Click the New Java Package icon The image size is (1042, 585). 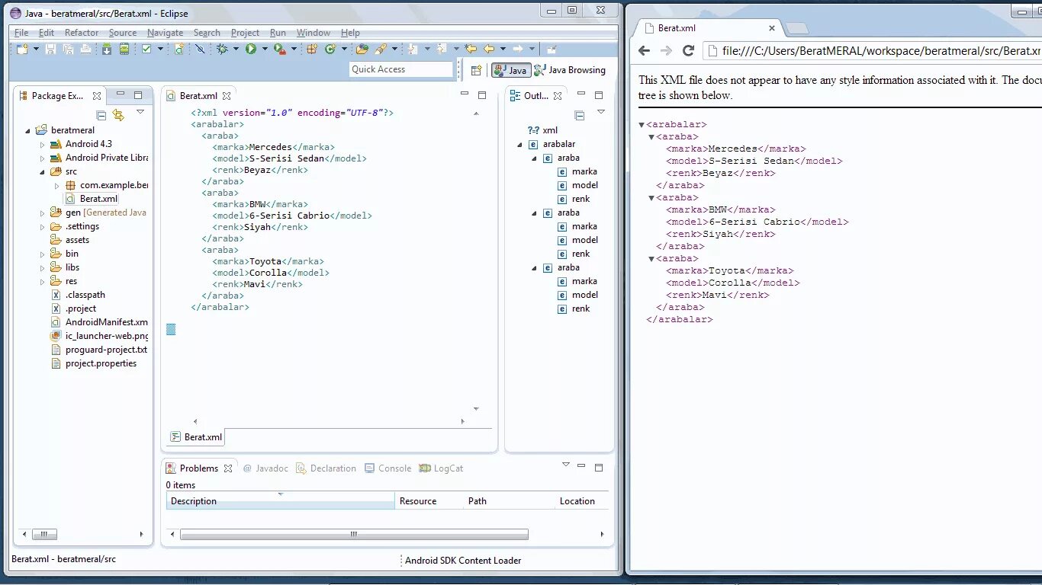pos(311,49)
